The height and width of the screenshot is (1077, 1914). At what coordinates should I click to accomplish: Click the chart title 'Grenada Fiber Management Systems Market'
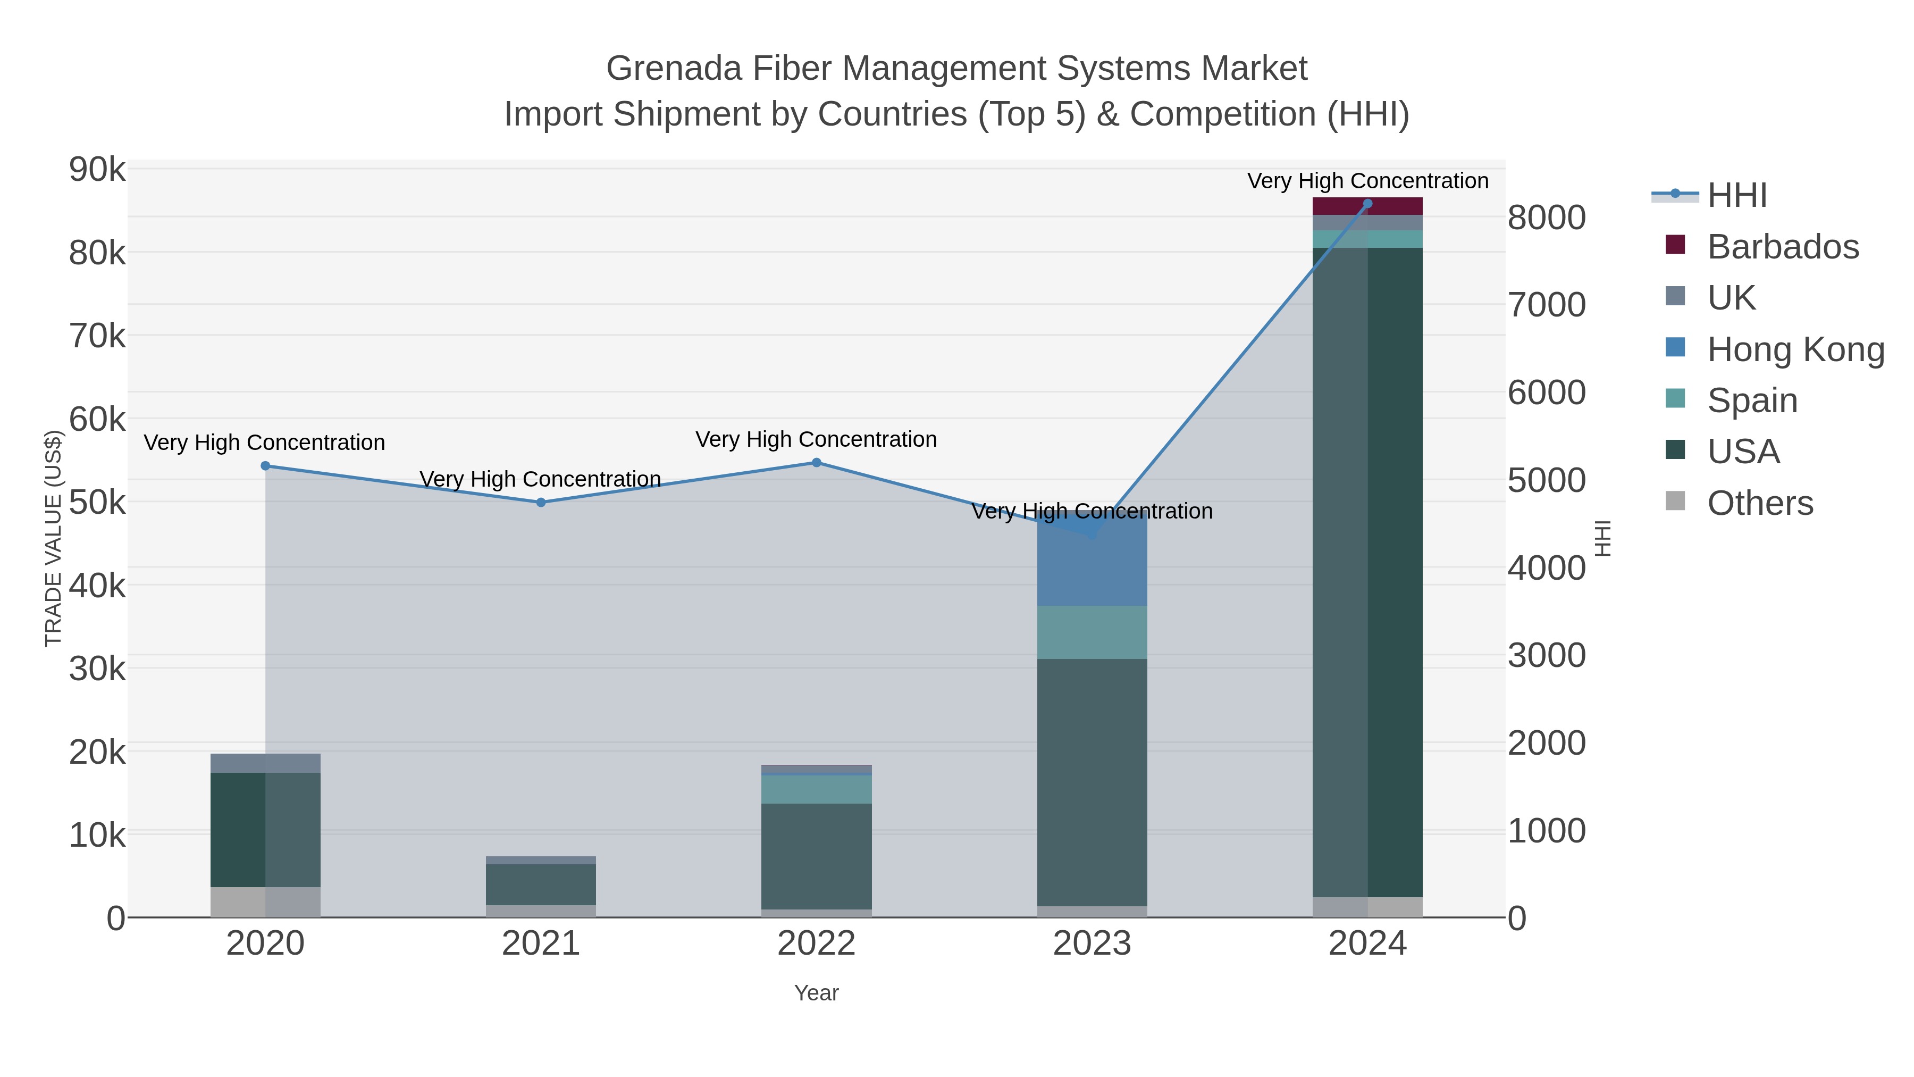tap(957, 69)
